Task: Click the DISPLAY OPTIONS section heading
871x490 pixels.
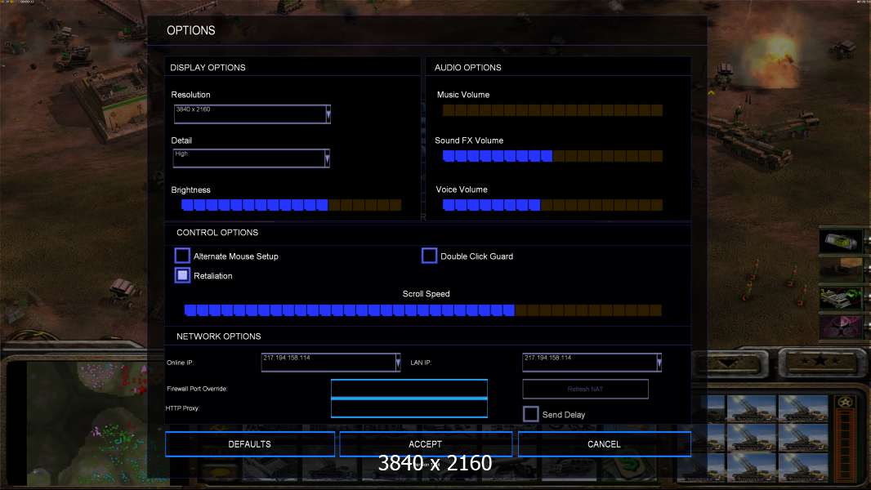Action: coord(208,68)
